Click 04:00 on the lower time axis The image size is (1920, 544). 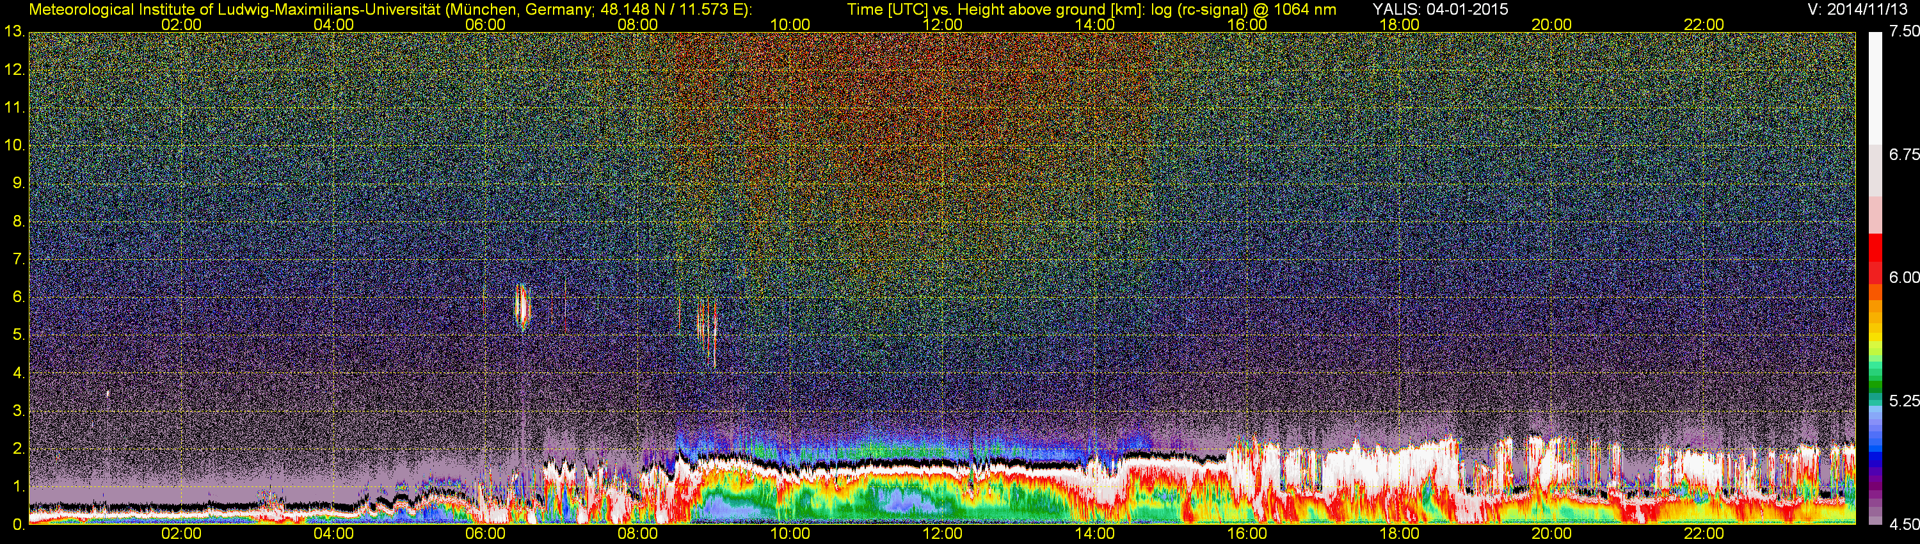click(x=333, y=534)
